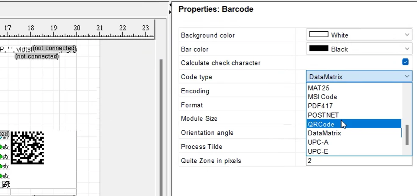This screenshot has width=417, height=196.
Task: Select MSI Code from the dropdown list
Action: [322, 97]
